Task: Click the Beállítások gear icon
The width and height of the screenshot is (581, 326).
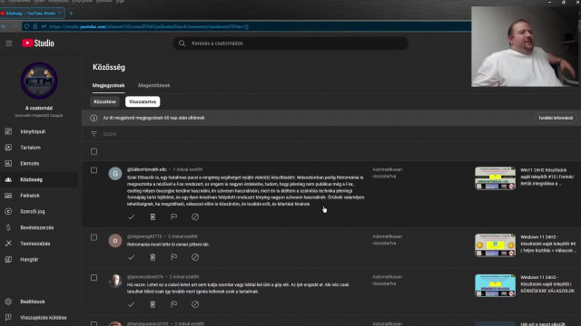Action: pyautogui.click(x=8, y=302)
